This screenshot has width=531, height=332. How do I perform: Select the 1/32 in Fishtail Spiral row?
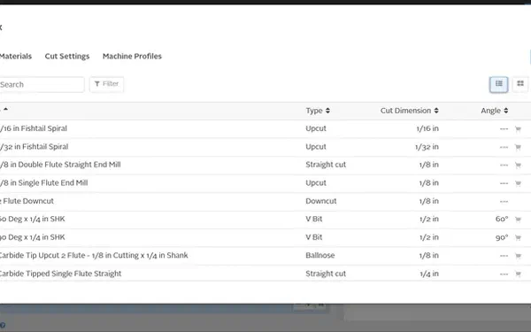click(265, 147)
